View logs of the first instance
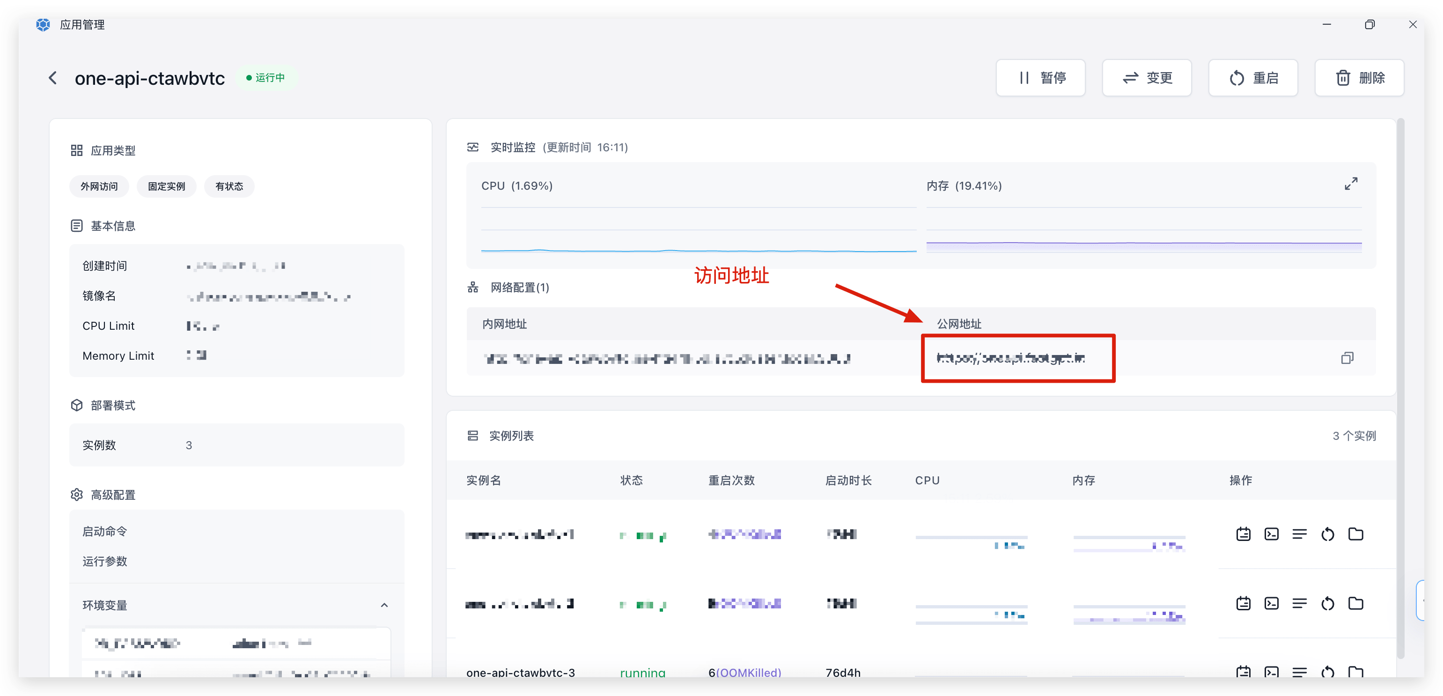 [x=1299, y=534]
